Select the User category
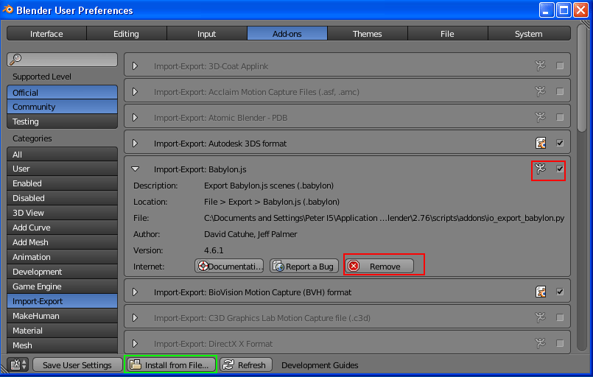 62,169
